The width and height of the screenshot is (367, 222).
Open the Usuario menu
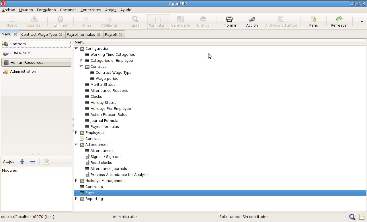click(x=26, y=10)
